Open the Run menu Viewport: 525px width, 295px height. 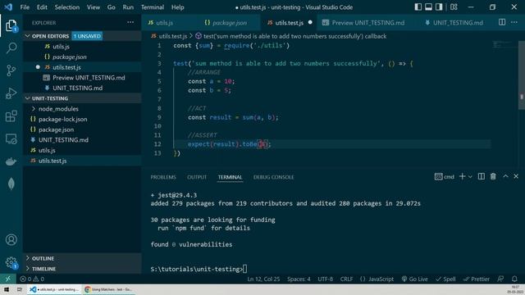coord(128,7)
